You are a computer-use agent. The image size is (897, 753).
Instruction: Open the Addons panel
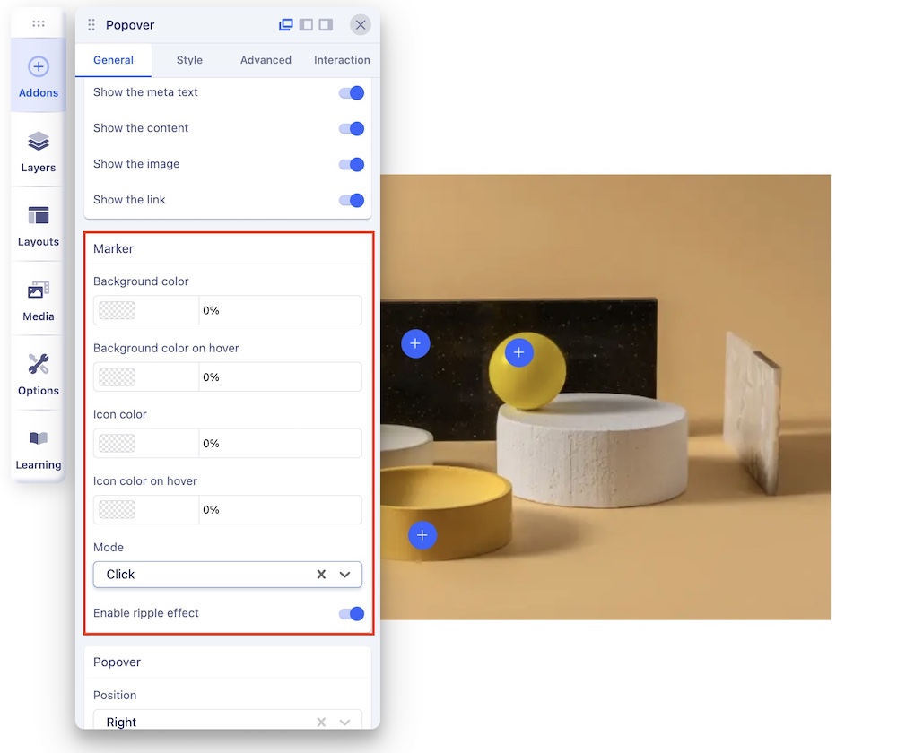click(x=39, y=76)
